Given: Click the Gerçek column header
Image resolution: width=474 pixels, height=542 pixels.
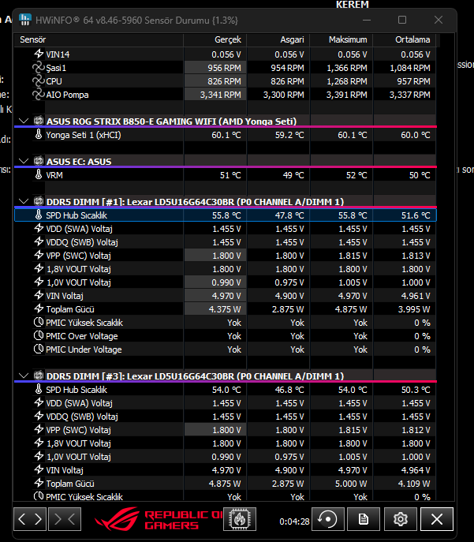Looking at the screenshot, I should [x=215, y=39].
